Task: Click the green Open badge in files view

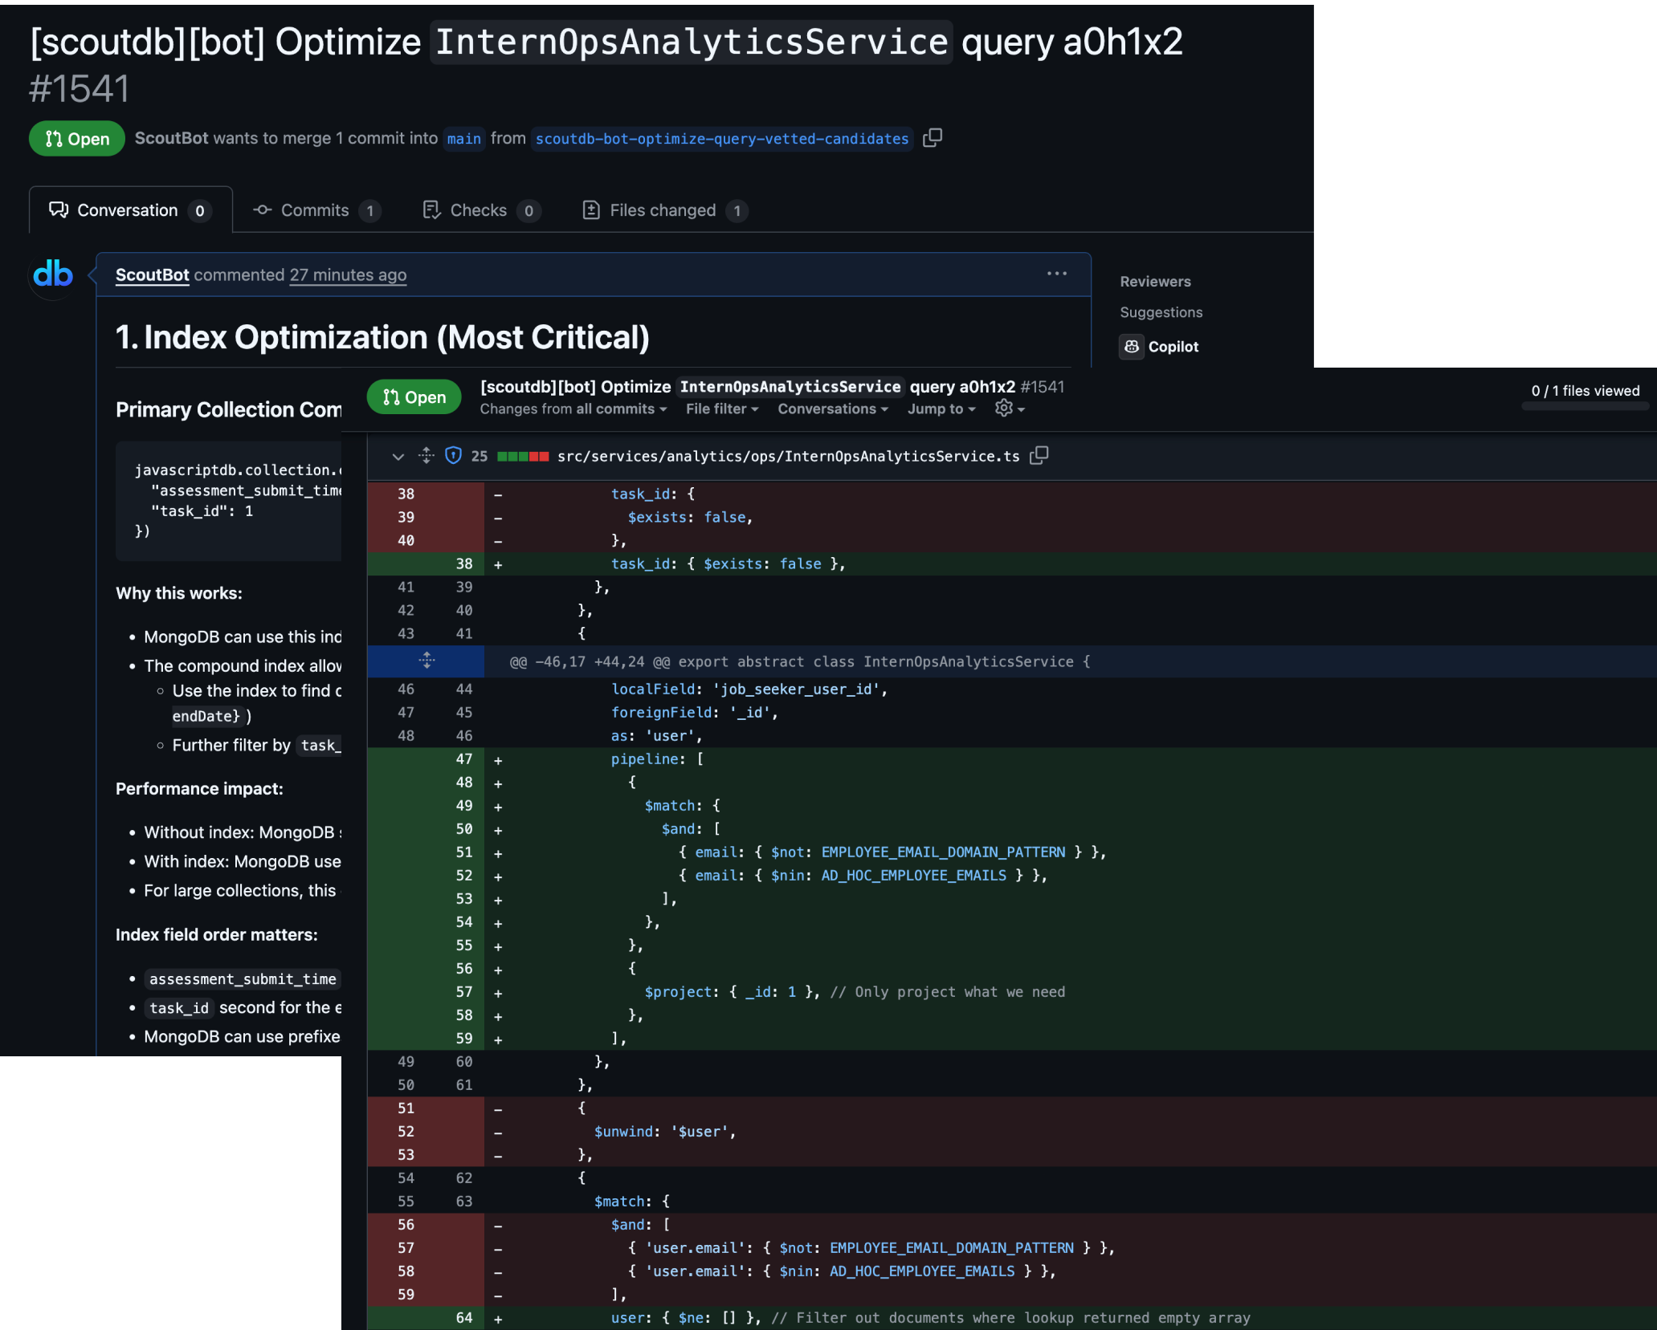Action: [x=414, y=397]
